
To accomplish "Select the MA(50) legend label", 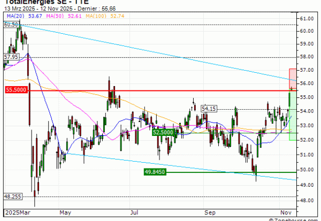I will point(55,16).
